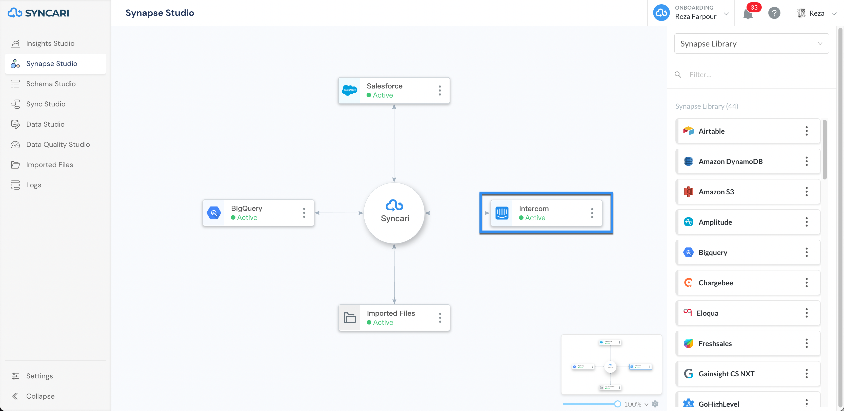
Task: Click the Filter input field
Action: click(x=757, y=75)
